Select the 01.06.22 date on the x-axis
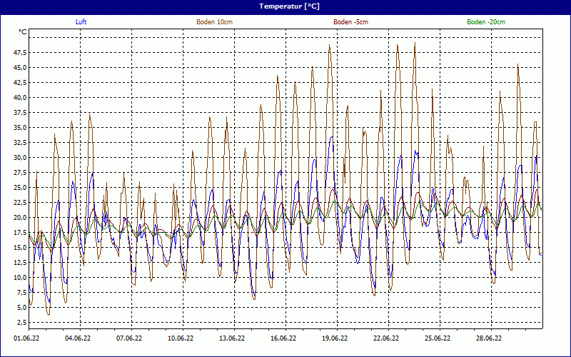Image resolution: width=571 pixels, height=357 pixels. click(27, 338)
